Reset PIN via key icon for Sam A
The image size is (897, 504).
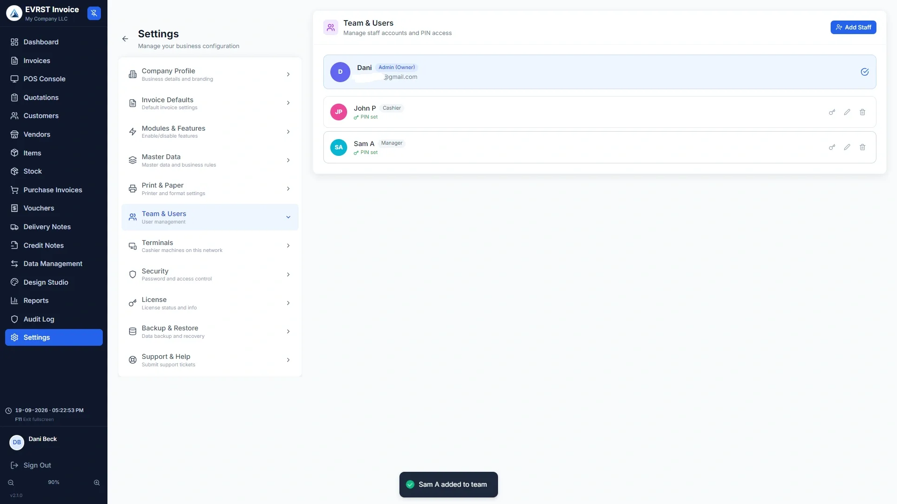832,147
